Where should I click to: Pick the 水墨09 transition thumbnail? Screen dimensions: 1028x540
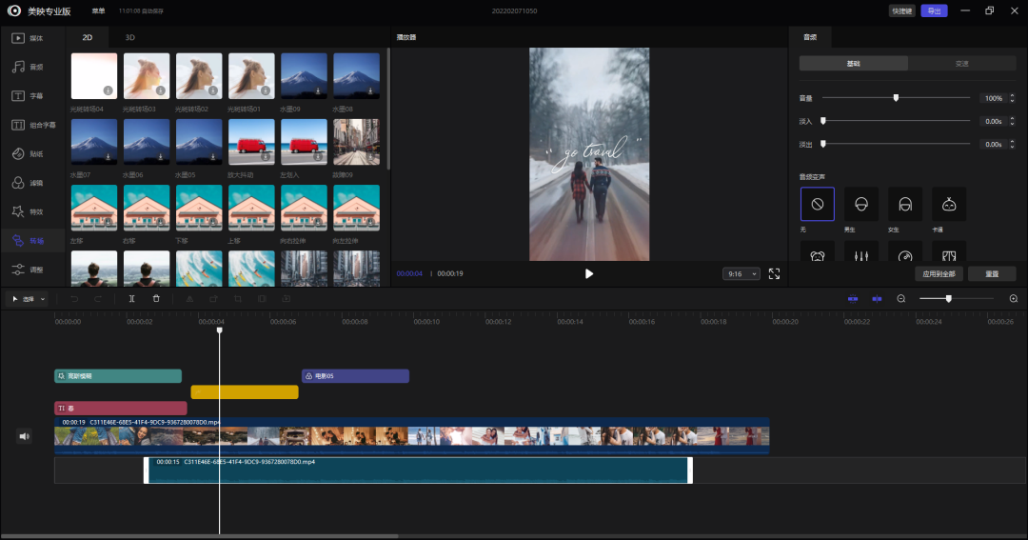tap(304, 76)
